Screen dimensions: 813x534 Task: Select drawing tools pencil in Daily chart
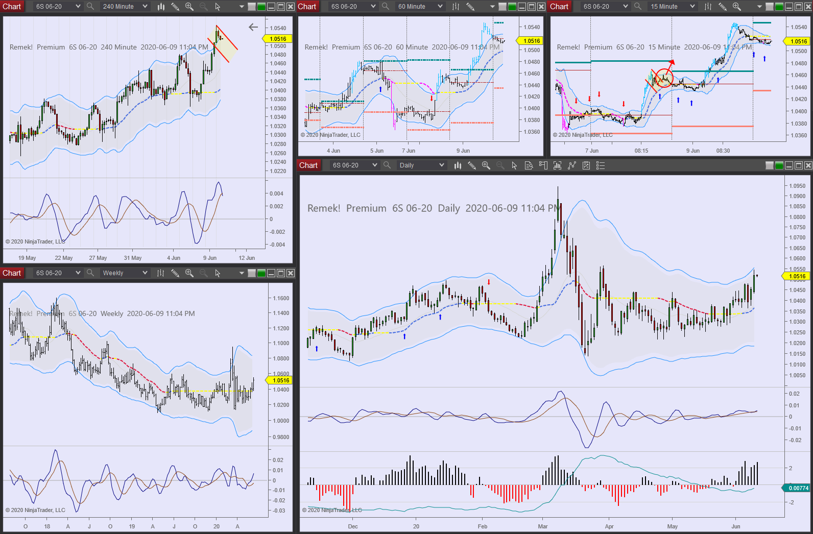point(472,165)
